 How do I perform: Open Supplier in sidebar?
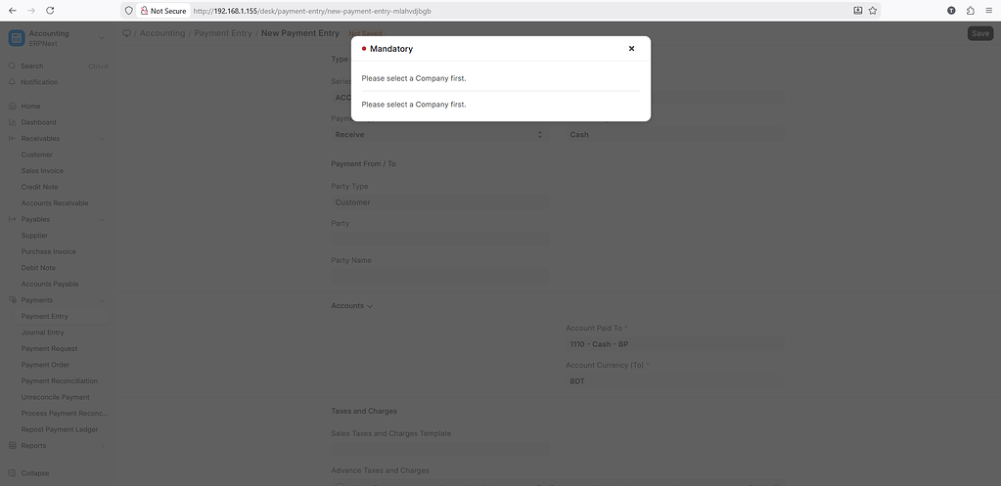(34, 236)
